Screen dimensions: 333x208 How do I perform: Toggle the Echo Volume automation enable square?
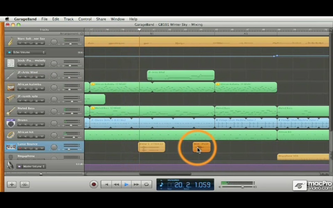pos(9,52)
